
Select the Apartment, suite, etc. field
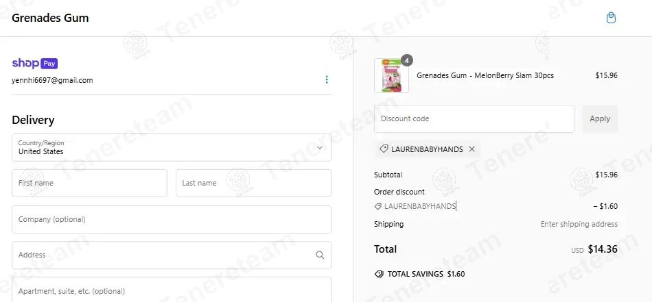tap(172, 290)
